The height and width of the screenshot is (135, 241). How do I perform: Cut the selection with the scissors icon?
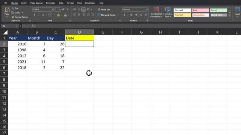13,8
